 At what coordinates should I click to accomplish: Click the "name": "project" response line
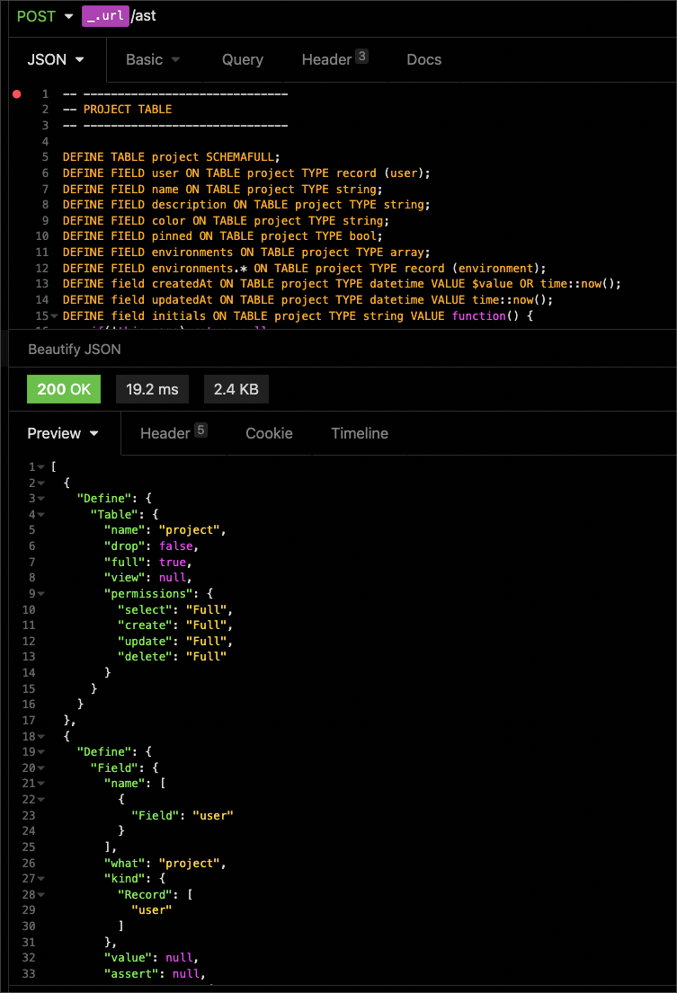[165, 530]
